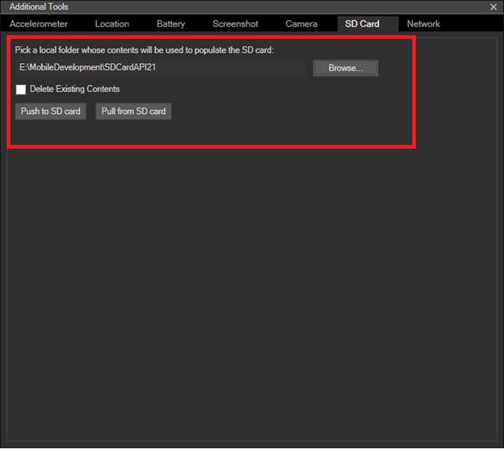Image resolution: width=504 pixels, height=449 pixels.
Task: Go to the Screenshot tab
Action: (x=235, y=23)
